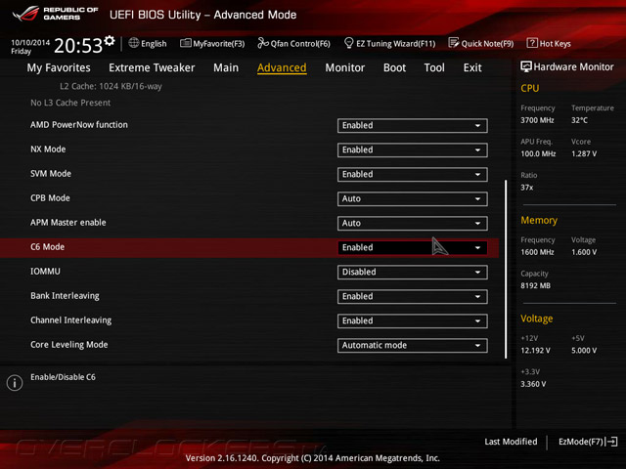Open AMD PowerNow function dropdown
The width and height of the screenshot is (626, 469).
pyautogui.click(x=412, y=126)
